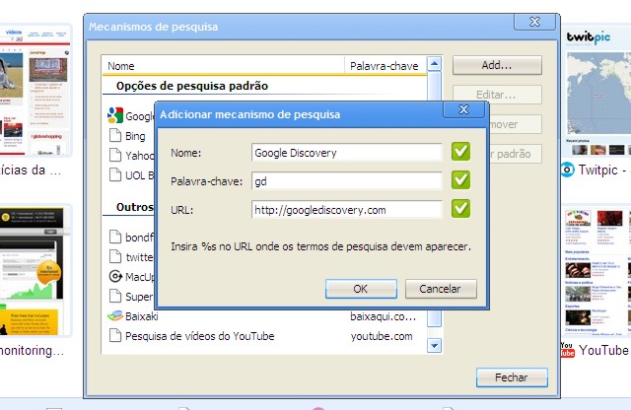Close the Mecanismos de pesquisa window

coord(534,22)
